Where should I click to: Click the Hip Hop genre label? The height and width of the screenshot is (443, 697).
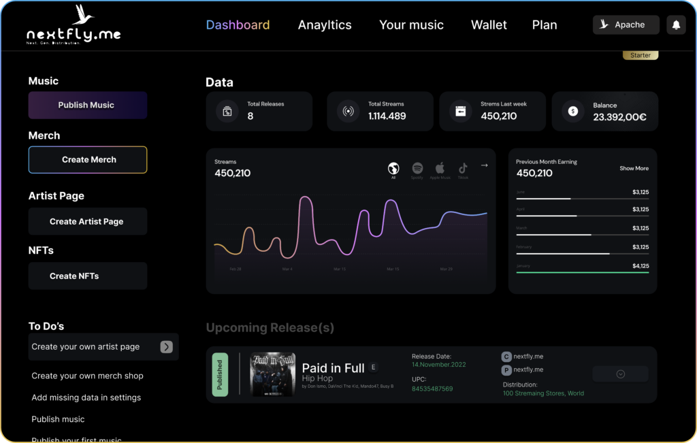[x=317, y=378]
